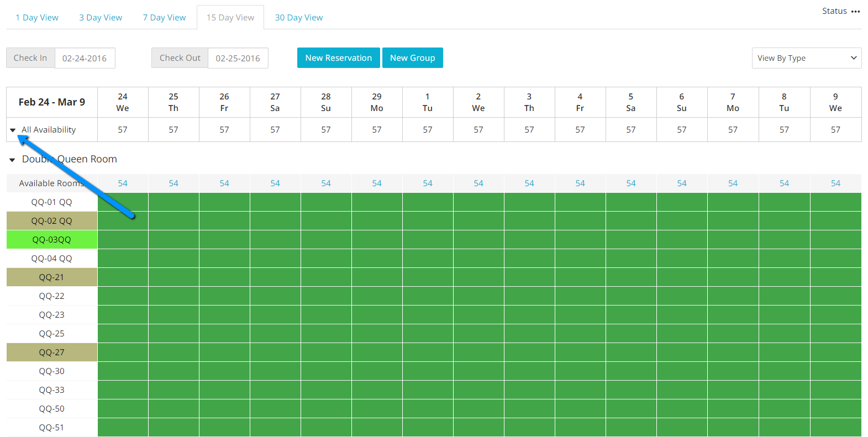Click the Available Rooms row label
Viewport: 868px width, 437px height.
tap(52, 183)
